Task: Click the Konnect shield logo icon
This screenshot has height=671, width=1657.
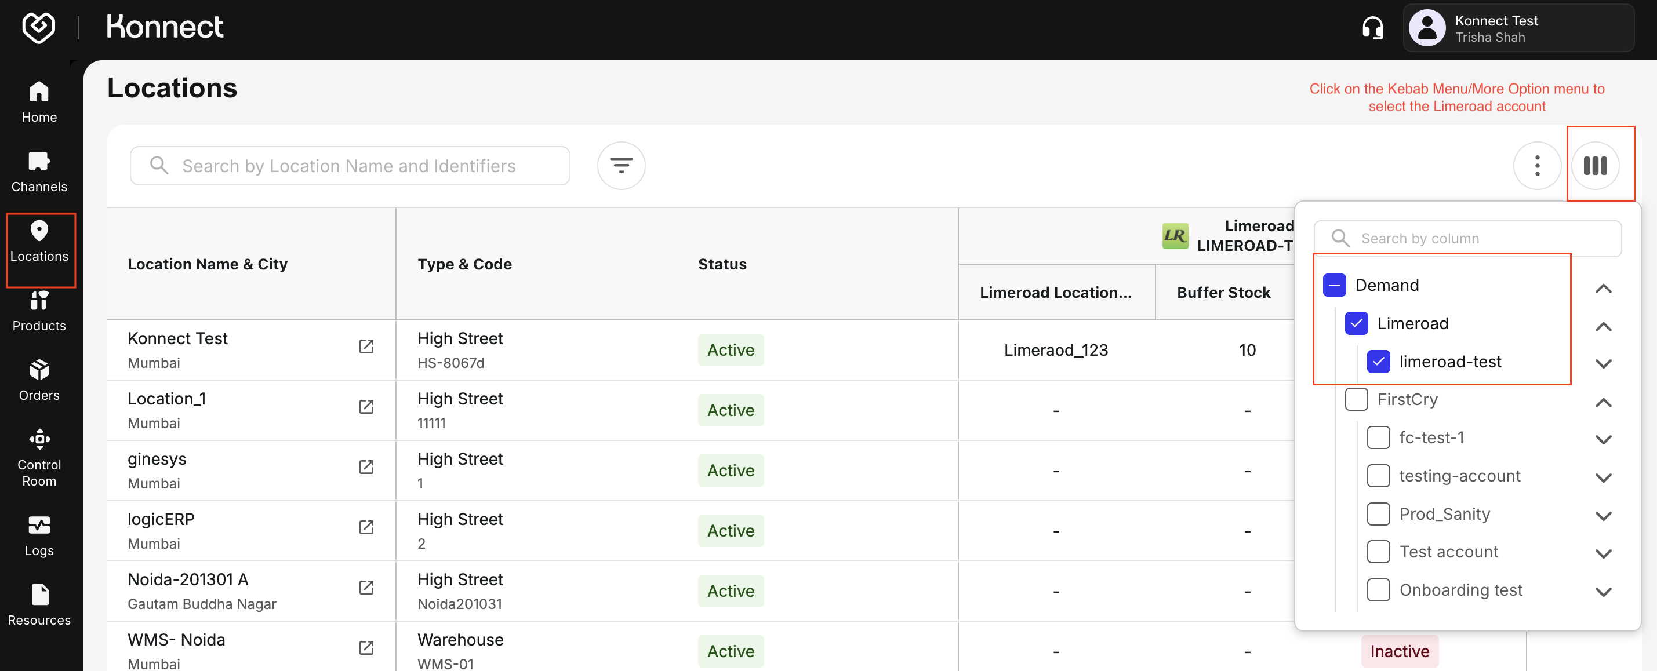Action: point(39,28)
